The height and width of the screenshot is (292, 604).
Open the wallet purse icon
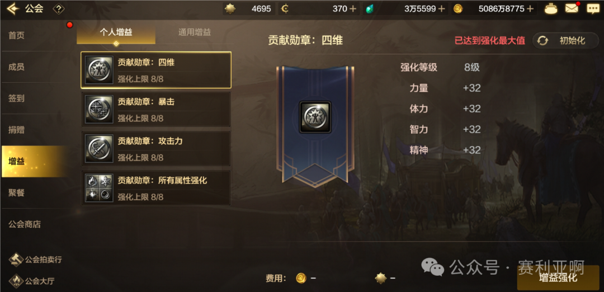551,8
